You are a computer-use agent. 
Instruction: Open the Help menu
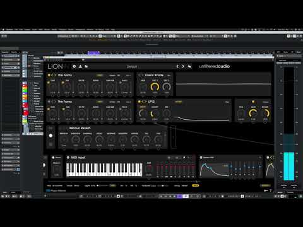pyautogui.click(x=113, y=30)
